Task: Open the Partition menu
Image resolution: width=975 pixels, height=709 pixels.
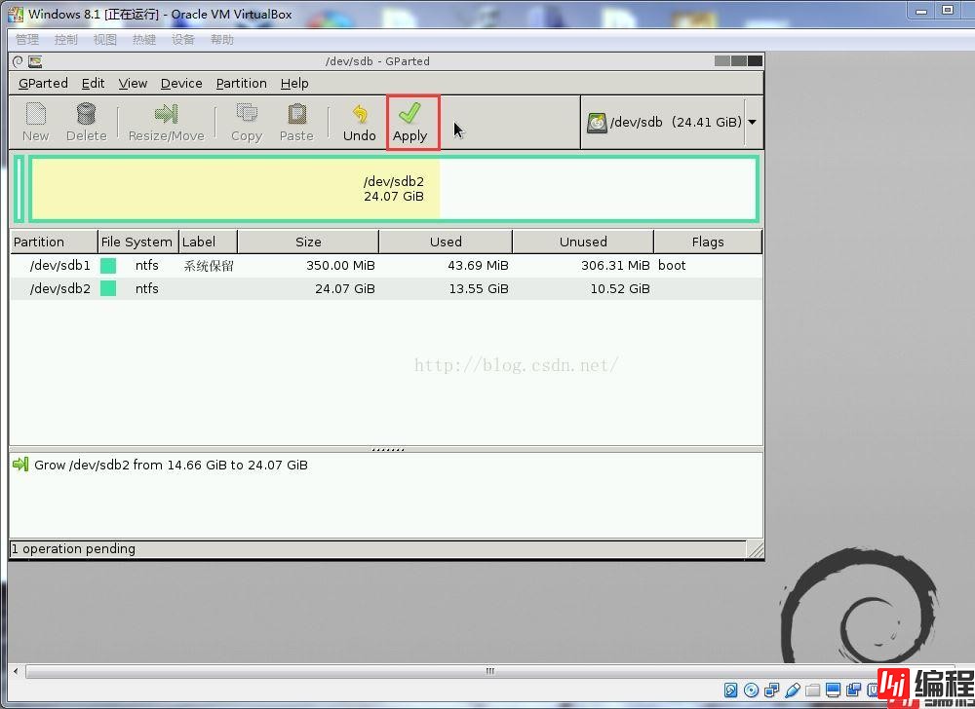Action: pyautogui.click(x=241, y=84)
